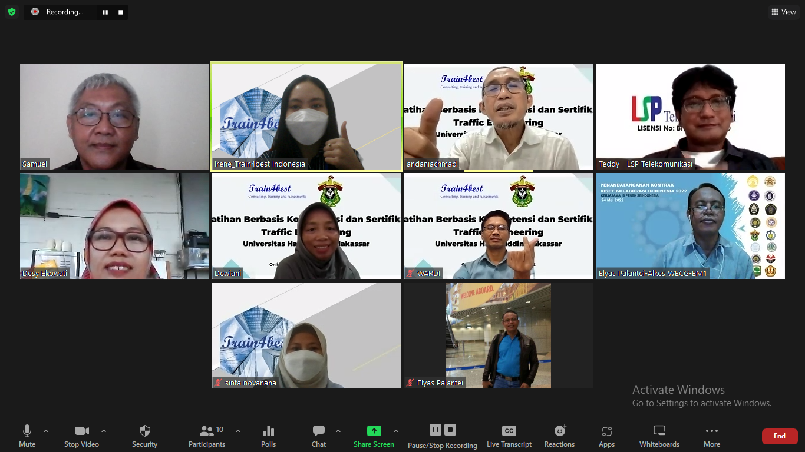This screenshot has width=805, height=452.
Task: Start Share Screen
Action: (x=374, y=436)
